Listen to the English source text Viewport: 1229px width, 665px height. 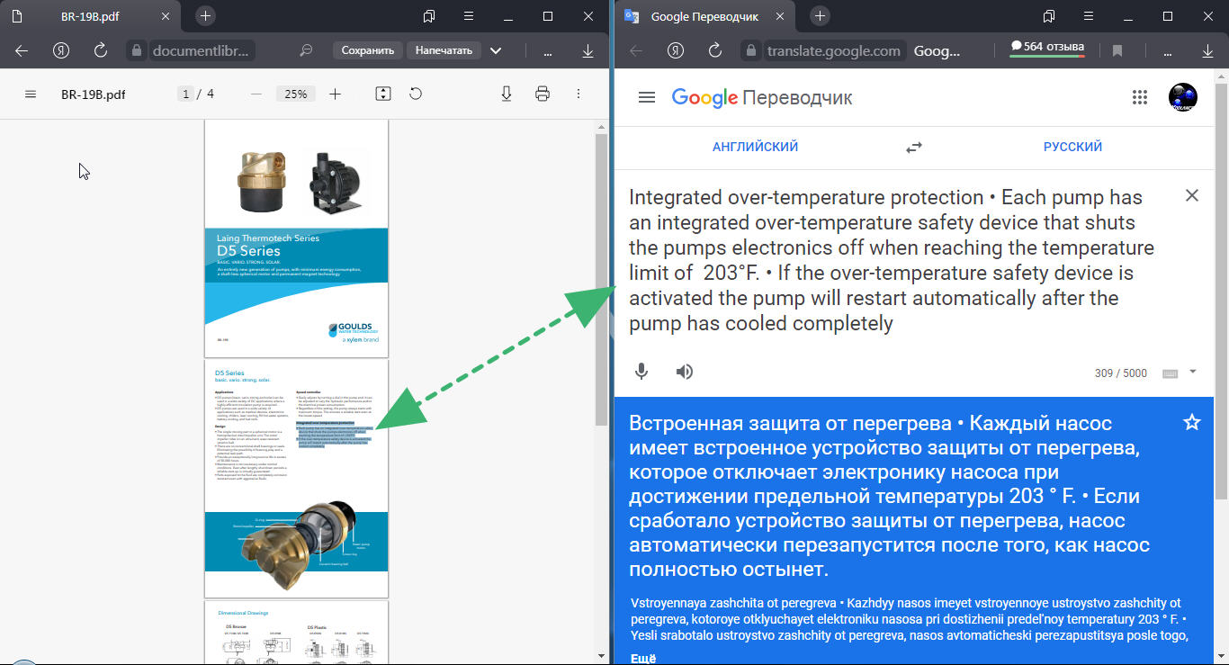point(685,371)
